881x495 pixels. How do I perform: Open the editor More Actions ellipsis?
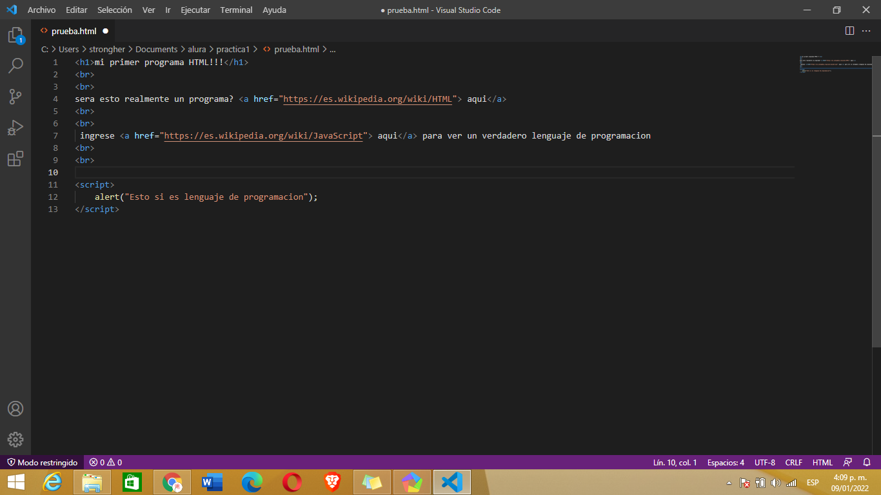pos(866,30)
